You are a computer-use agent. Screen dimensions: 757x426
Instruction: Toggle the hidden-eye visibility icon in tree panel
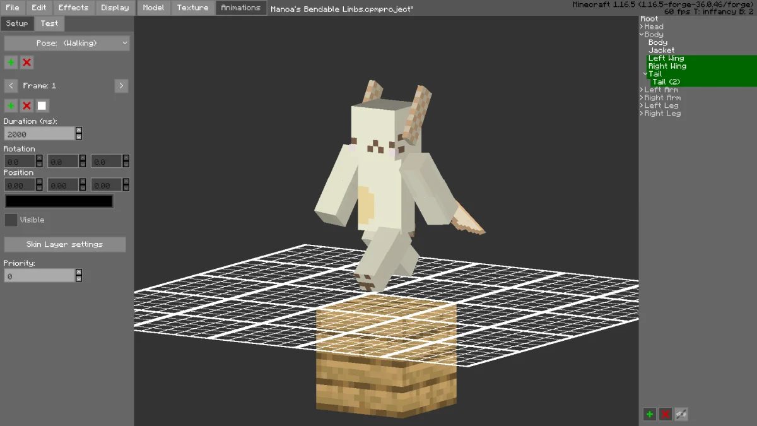[681, 414]
